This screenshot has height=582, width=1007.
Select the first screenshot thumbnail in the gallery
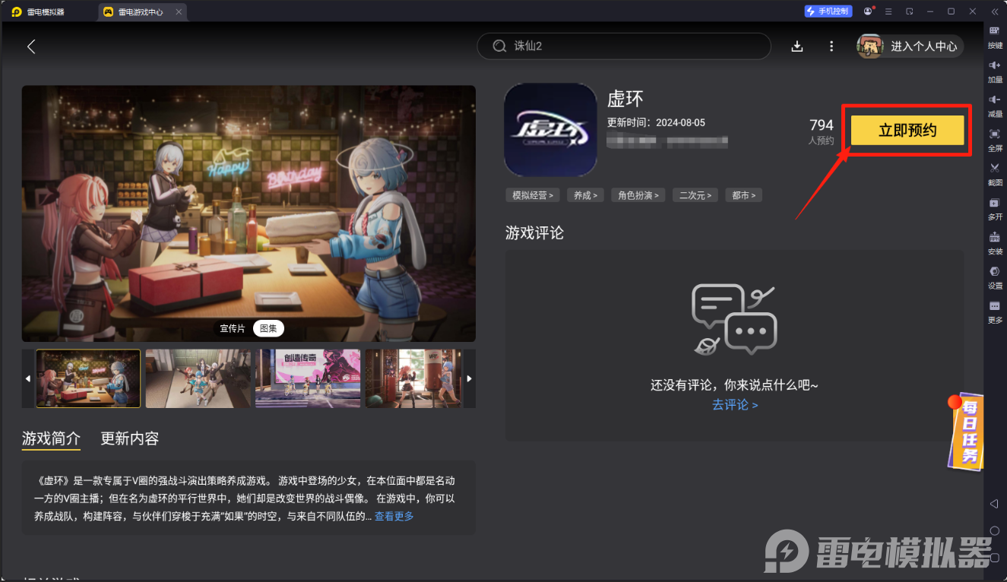tap(87, 378)
